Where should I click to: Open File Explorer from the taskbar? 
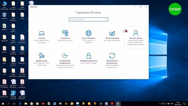click(26, 104)
